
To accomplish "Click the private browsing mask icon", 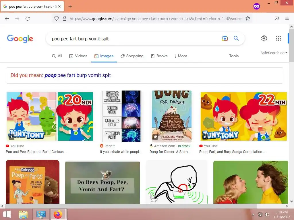I will [257, 6].
